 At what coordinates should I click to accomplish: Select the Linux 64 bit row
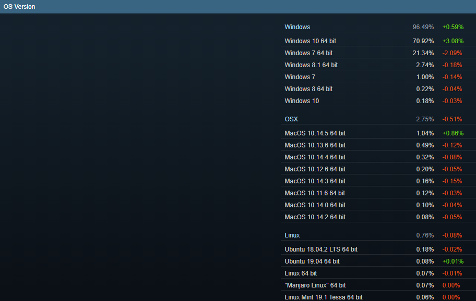point(378,273)
